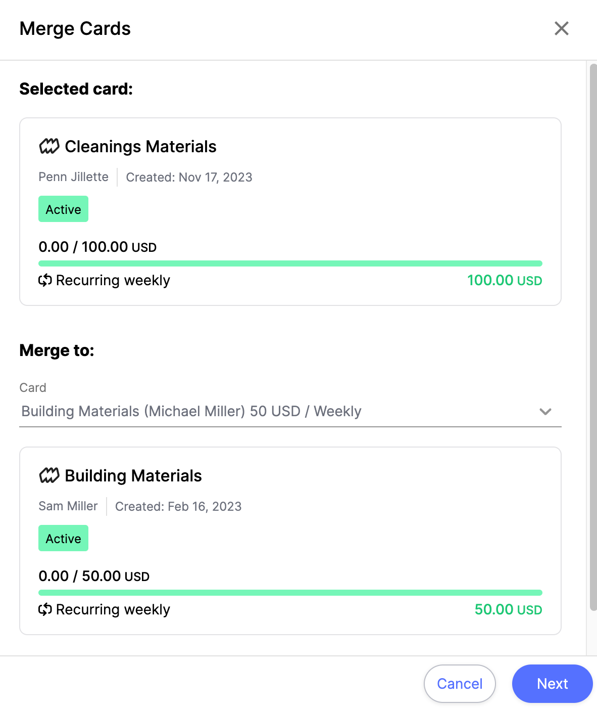
Task: Click Building Materials budget progress bar
Action: click(x=290, y=593)
